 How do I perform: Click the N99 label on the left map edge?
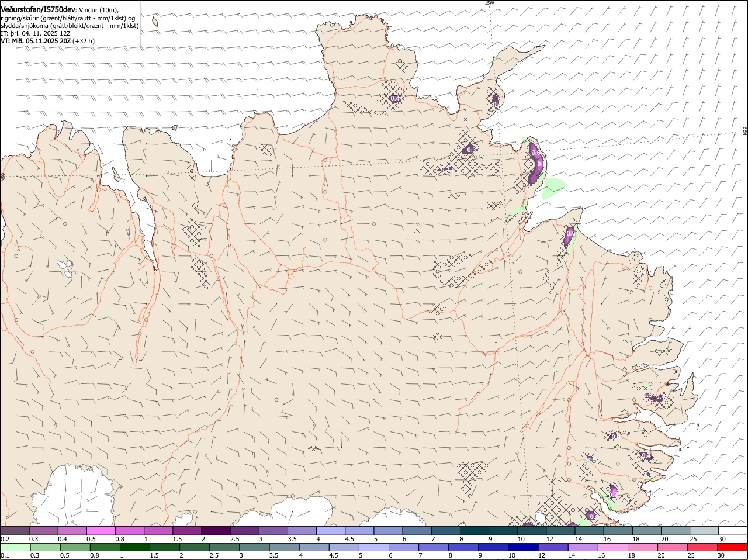coord(3,176)
